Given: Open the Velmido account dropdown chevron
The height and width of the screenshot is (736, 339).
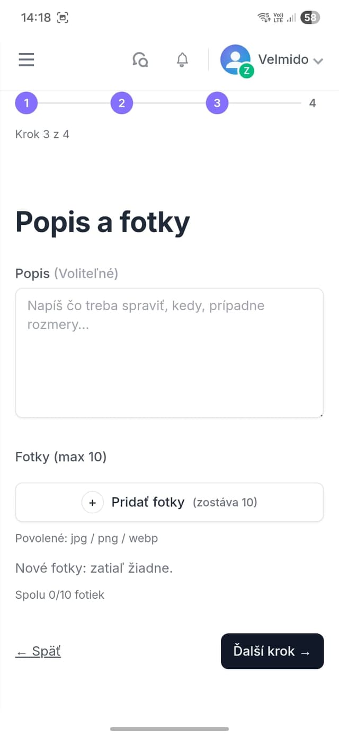Looking at the screenshot, I should 318,60.
